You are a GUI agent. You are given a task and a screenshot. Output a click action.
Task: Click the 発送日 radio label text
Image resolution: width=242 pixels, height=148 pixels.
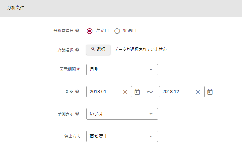tap(130, 31)
